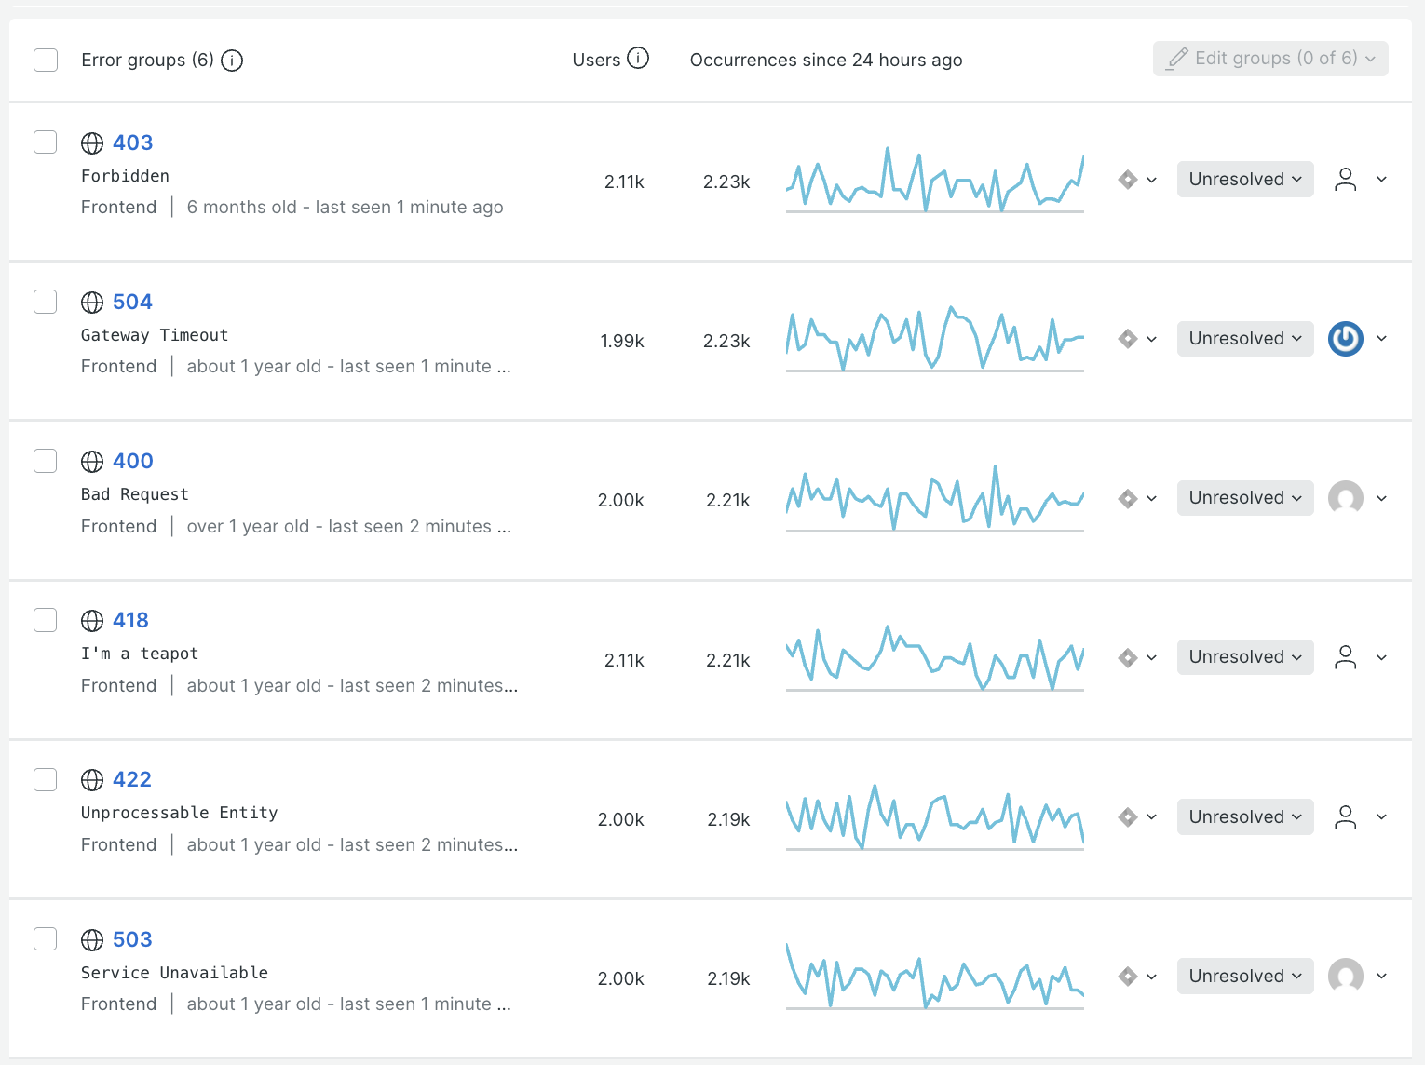The height and width of the screenshot is (1065, 1425).
Task: Tick the select-all checkbox beside Error groups
Action: point(46,61)
